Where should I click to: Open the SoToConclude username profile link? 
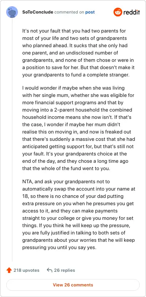38,12
